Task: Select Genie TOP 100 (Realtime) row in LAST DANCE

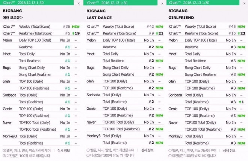Action: pos(125,115)
